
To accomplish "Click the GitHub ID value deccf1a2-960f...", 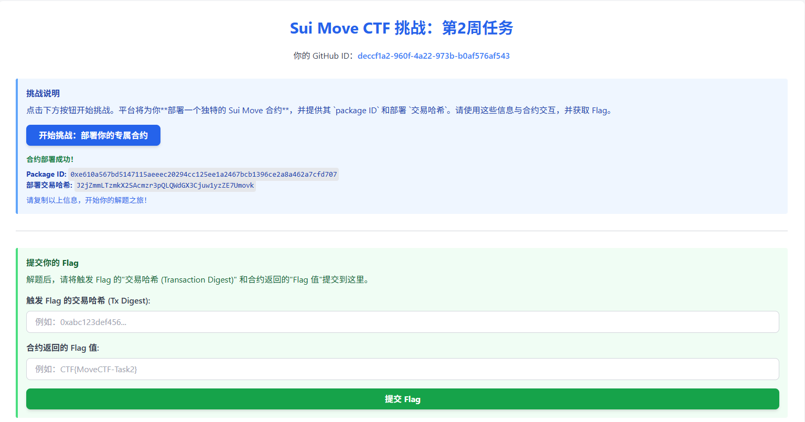I will [x=434, y=56].
